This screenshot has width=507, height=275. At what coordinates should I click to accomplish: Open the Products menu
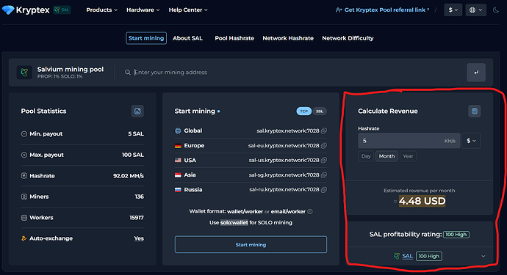(101, 10)
